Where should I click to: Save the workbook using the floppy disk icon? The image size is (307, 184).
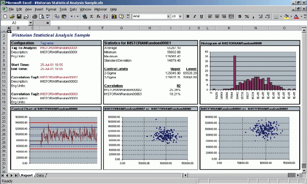[19, 16]
